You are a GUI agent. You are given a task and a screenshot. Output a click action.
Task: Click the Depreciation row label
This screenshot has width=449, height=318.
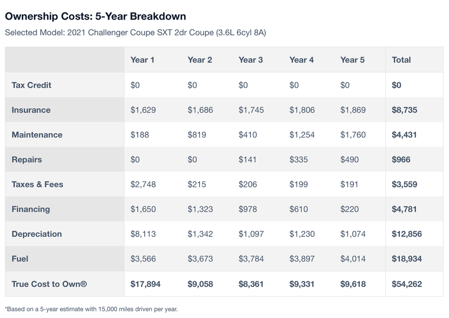(x=37, y=234)
